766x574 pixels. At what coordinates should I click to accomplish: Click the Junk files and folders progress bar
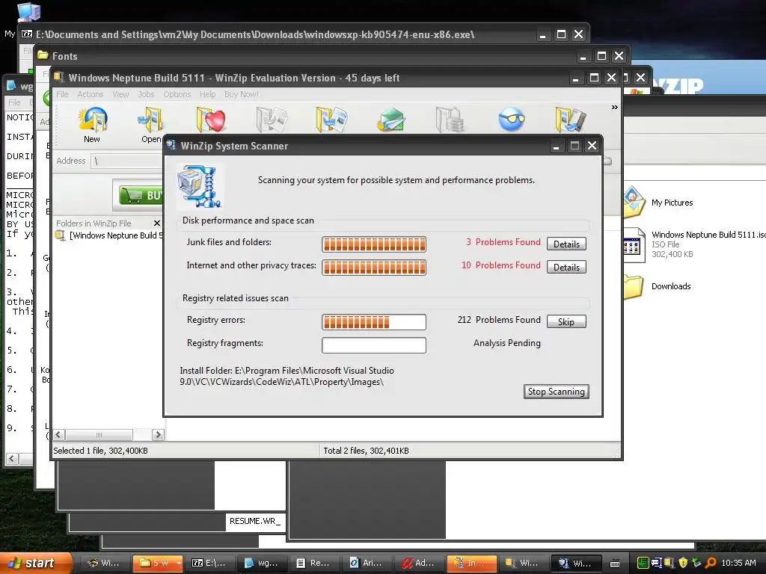pyautogui.click(x=374, y=244)
